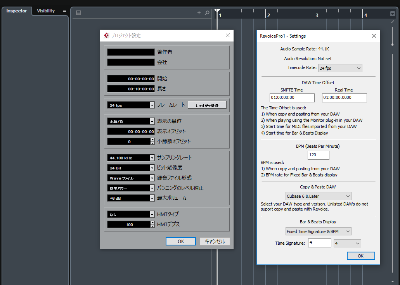Click the 表示オフセット time field
This screenshot has width=400, height=285.
(131, 131)
